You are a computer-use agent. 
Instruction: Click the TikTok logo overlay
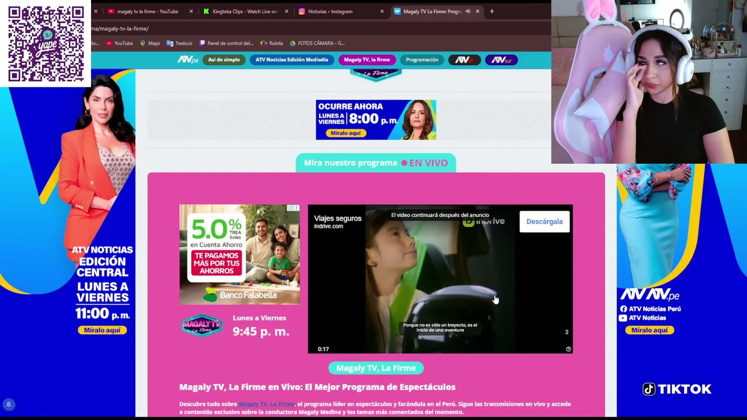(x=677, y=389)
